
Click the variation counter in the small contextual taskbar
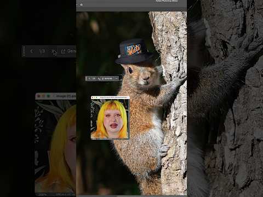[x=94, y=78]
